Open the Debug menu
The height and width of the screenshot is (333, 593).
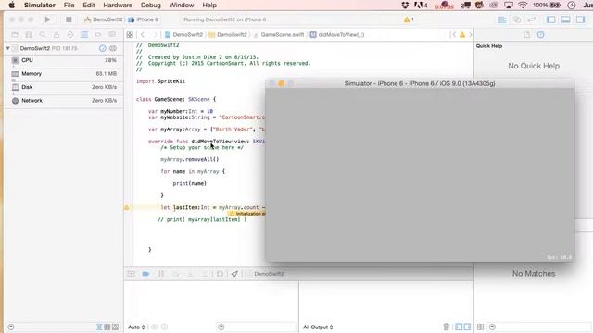(x=150, y=6)
